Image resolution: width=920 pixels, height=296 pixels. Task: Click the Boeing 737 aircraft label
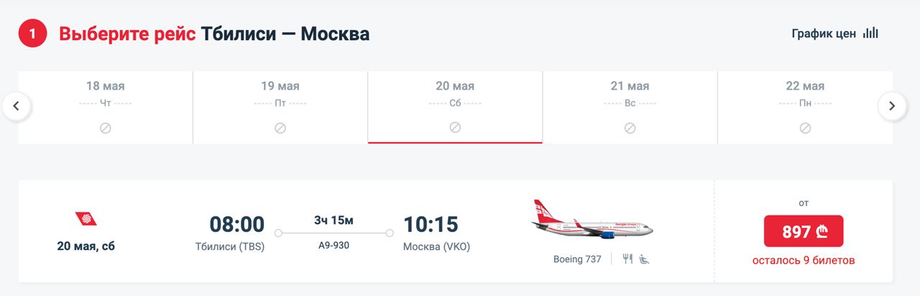[577, 259]
